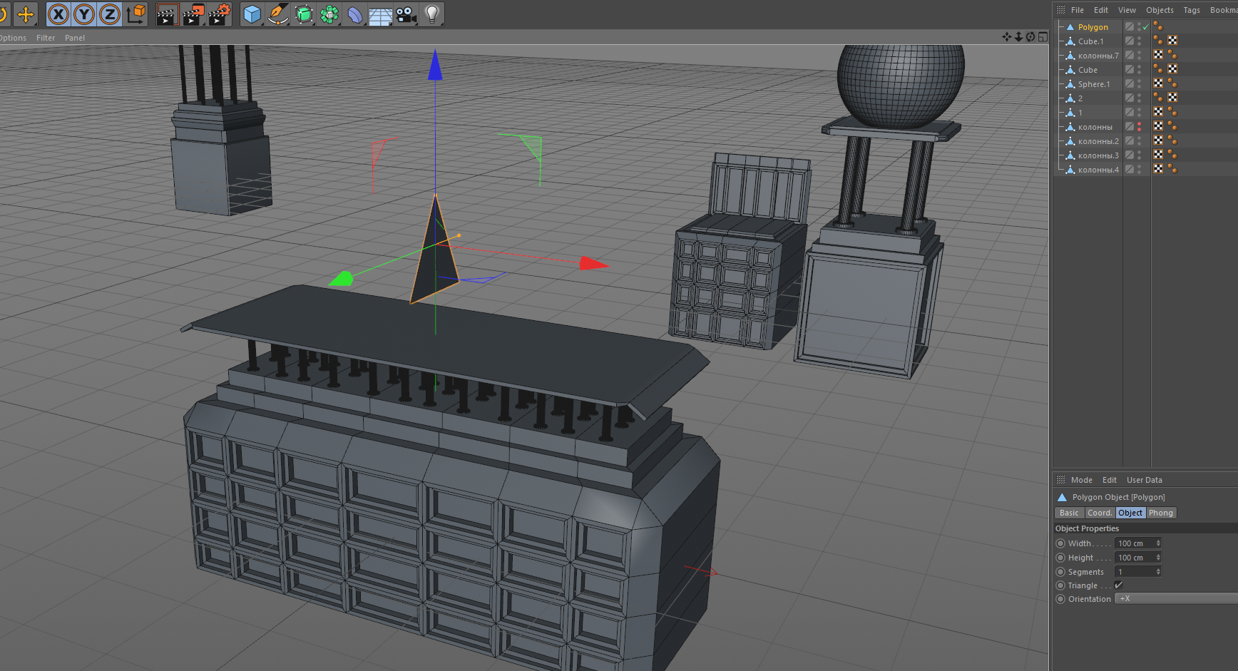
Task: Select колонны.2 object in the list
Action: tap(1098, 141)
